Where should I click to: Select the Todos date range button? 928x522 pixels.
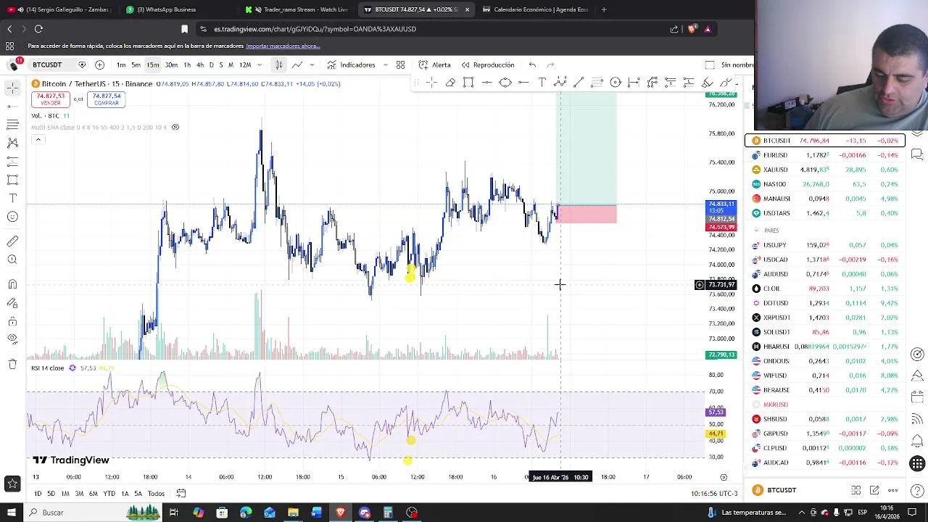click(156, 494)
